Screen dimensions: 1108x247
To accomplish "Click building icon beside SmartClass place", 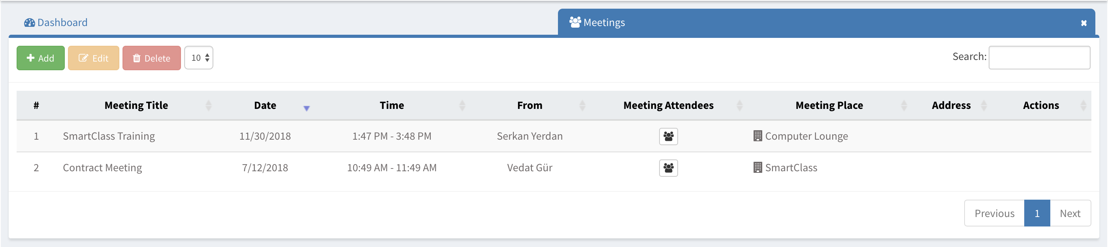I will (758, 168).
